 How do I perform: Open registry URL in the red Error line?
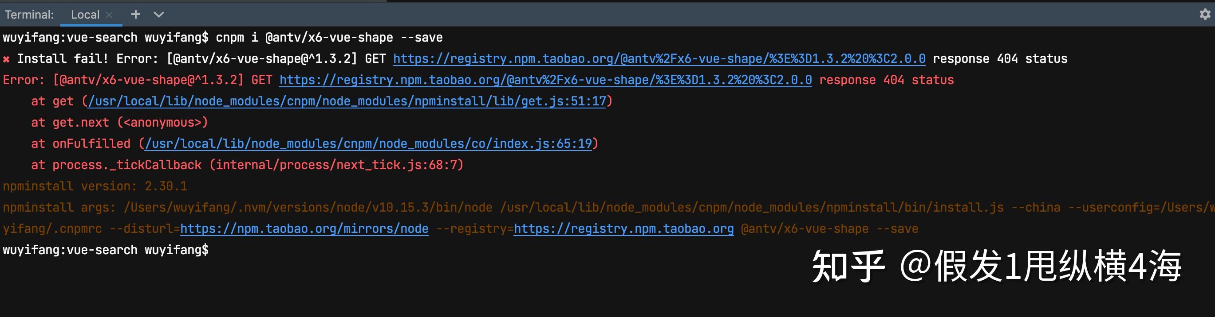pyautogui.click(x=545, y=80)
